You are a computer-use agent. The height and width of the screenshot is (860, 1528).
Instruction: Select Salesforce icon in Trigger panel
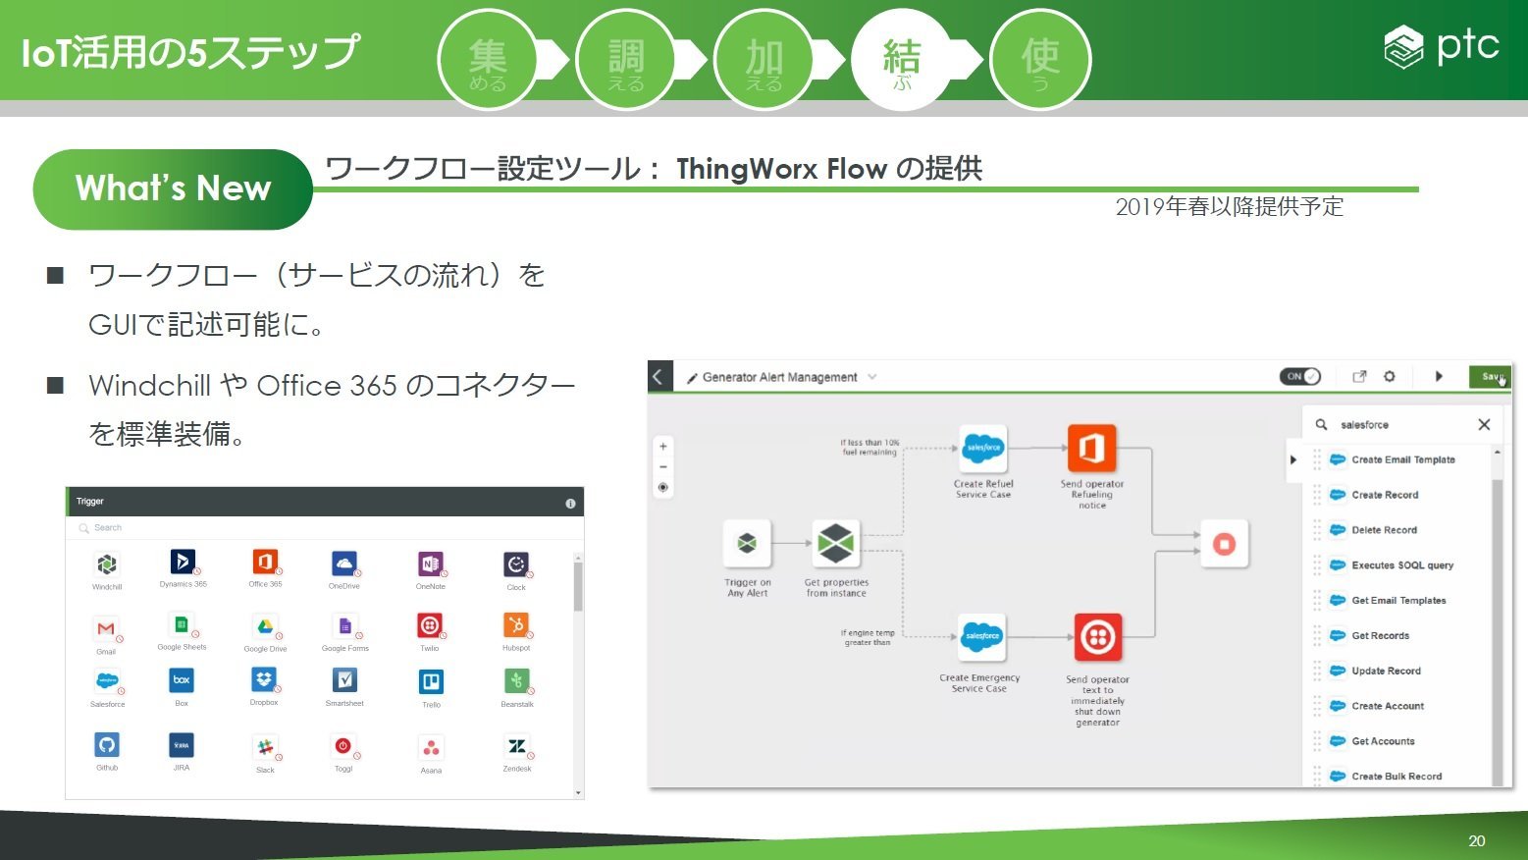[x=107, y=680]
